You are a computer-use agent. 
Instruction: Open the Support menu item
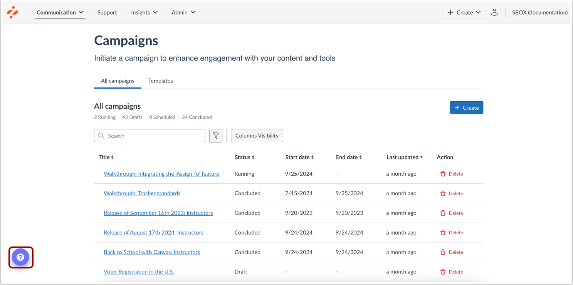pos(107,12)
